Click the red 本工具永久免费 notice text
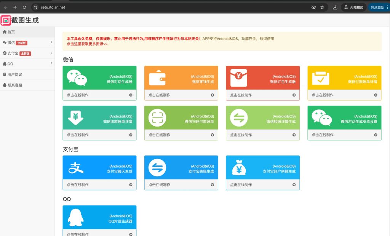 coord(134,39)
